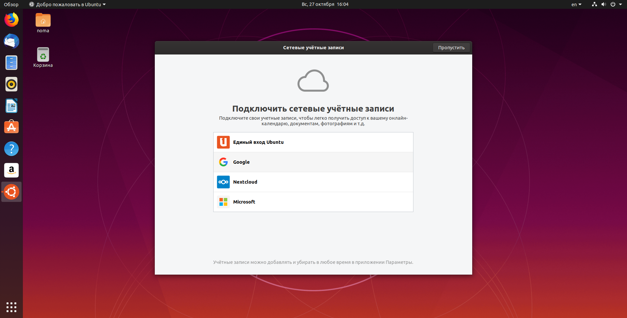Click the Ubuntu welcome app dock icon
627x318 pixels.
coord(11,192)
